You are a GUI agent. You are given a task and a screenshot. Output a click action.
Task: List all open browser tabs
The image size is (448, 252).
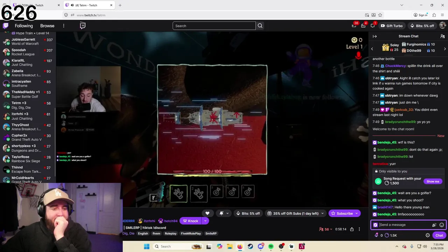[401, 5]
